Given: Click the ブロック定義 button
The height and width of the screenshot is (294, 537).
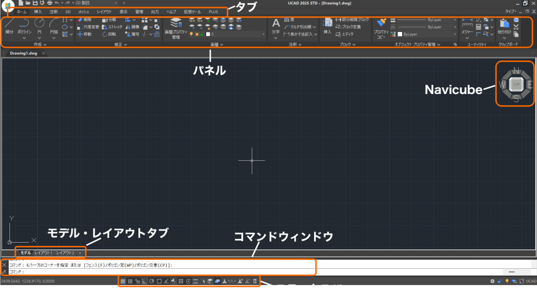Looking at the screenshot, I should pos(351,27).
